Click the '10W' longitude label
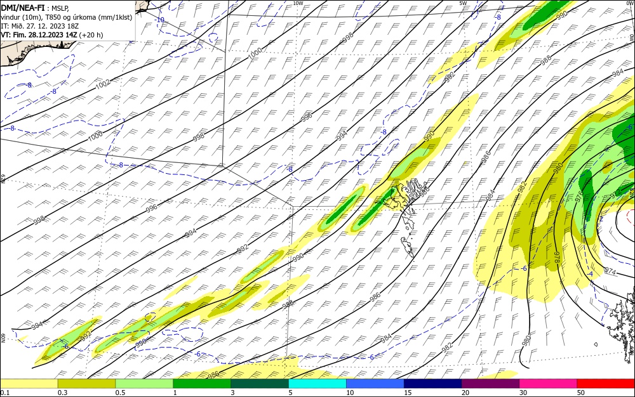 [x=298, y=3]
